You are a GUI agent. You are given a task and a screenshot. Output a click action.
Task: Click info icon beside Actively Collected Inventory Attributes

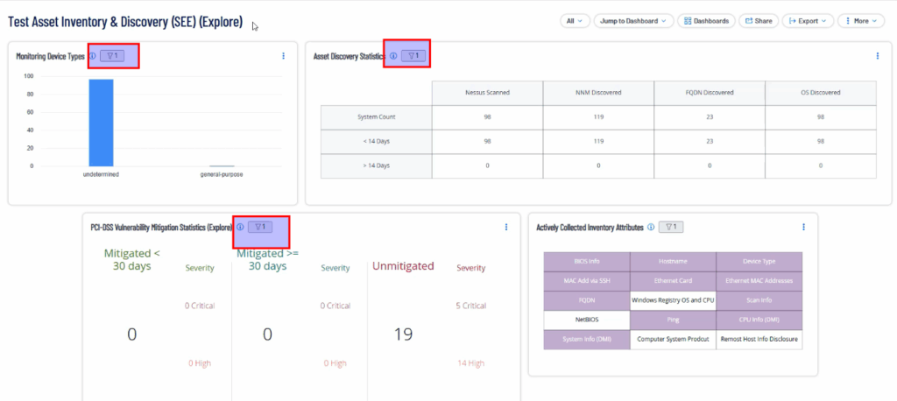coord(650,227)
